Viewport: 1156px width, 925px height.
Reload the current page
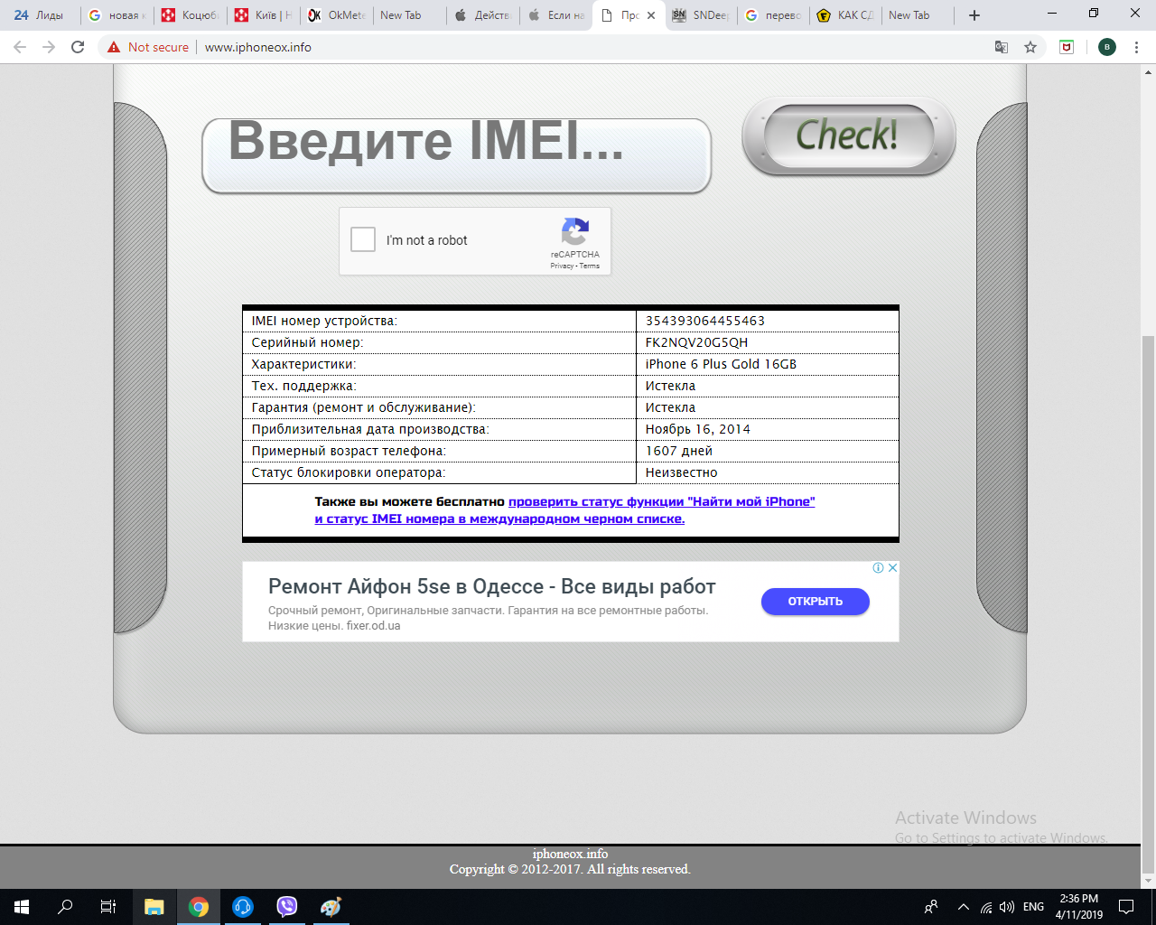[78, 47]
